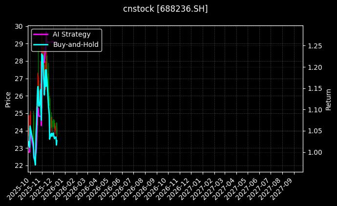Select the AI Strategy legend label
337x206 pixels.
(x=71, y=34)
